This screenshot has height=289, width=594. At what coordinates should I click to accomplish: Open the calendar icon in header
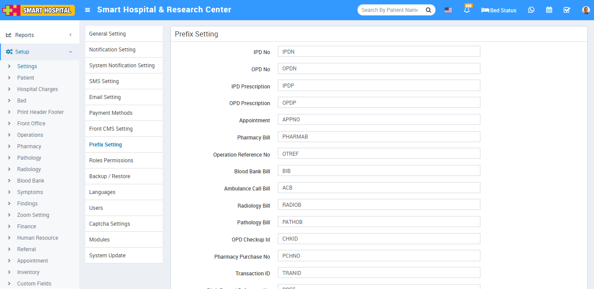(549, 10)
